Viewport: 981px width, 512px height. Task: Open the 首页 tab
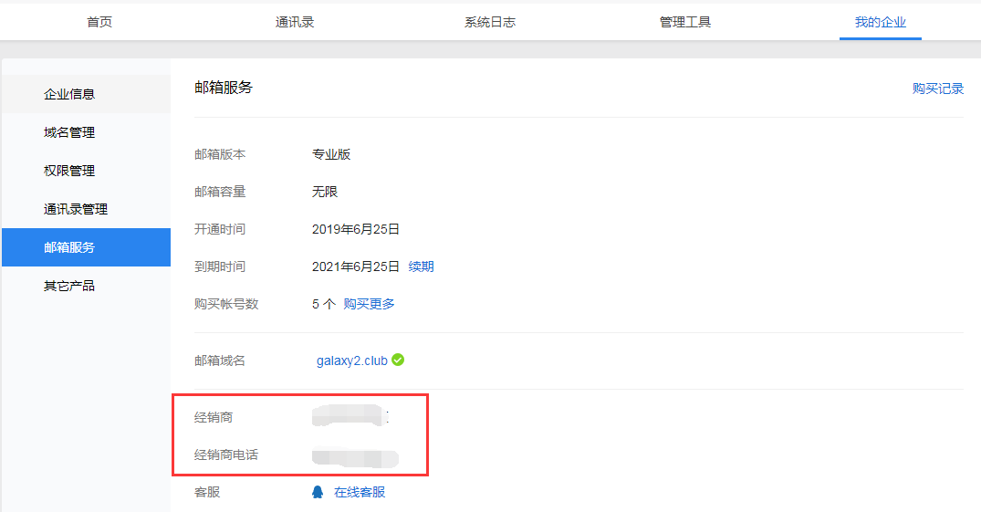click(x=99, y=22)
